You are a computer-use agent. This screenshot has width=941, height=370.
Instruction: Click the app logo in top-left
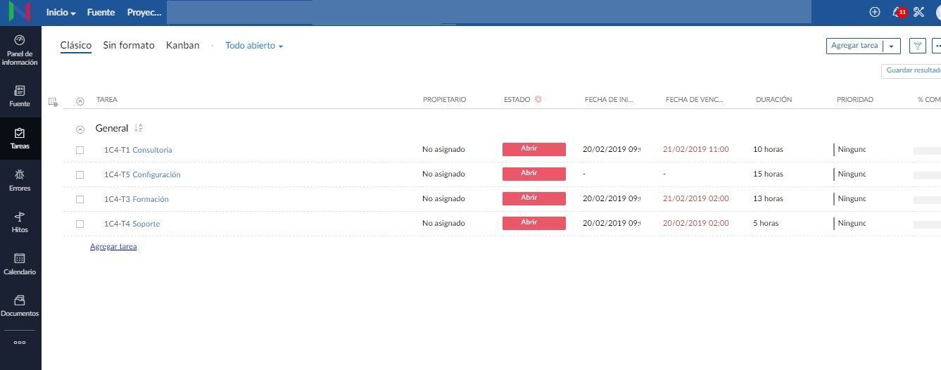pyautogui.click(x=20, y=12)
